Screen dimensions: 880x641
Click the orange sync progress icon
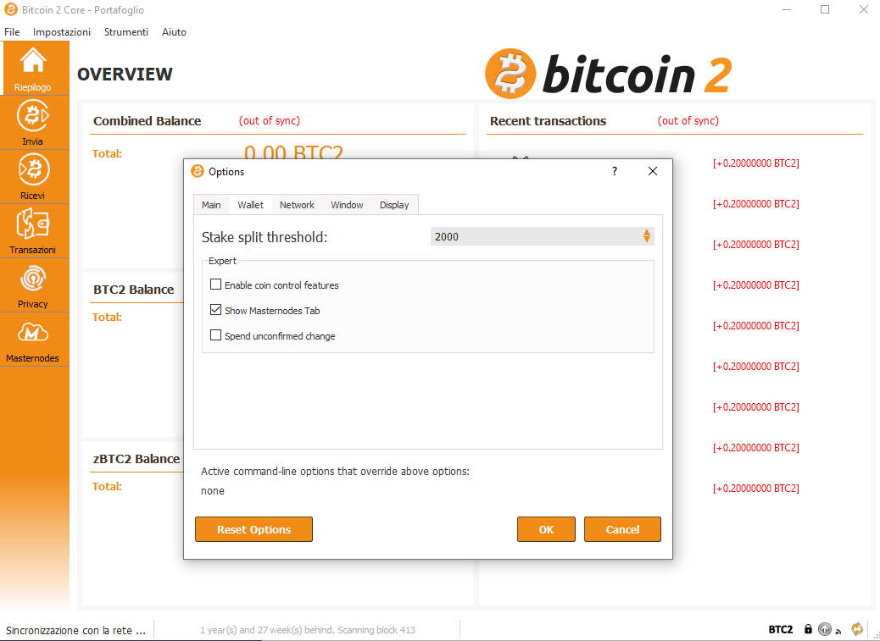click(x=857, y=629)
